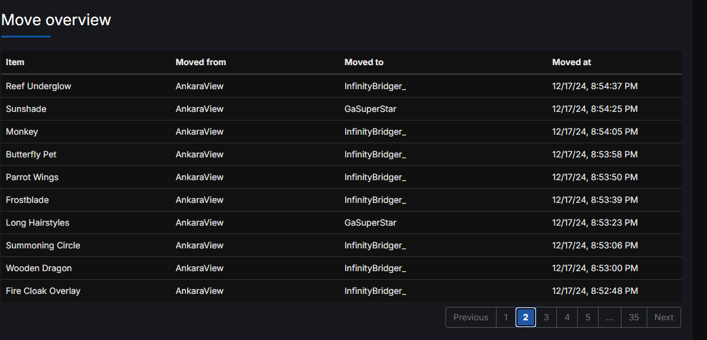The image size is (707, 340).
Task: Click the pagination ellipsis item
Action: pyautogui.click(x=610, y=317)
